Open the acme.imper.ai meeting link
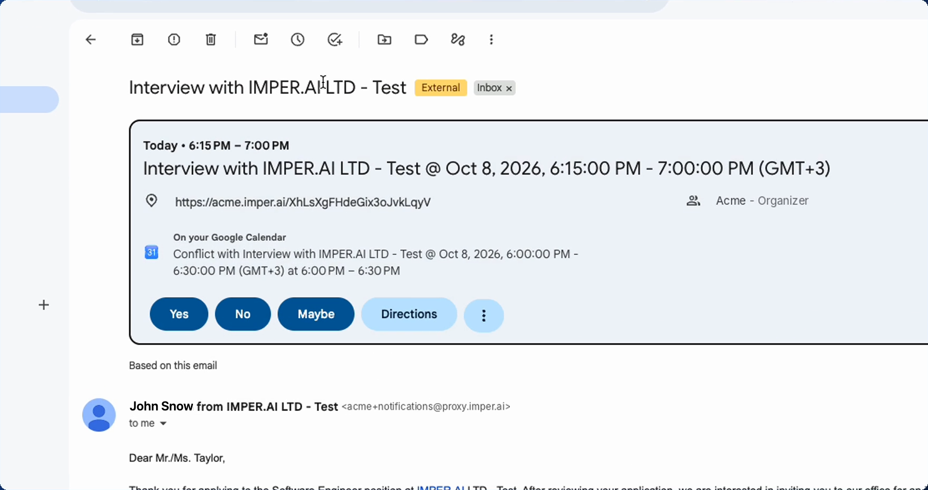The width and height of the screenshot is (928, 490). point(303,202)
